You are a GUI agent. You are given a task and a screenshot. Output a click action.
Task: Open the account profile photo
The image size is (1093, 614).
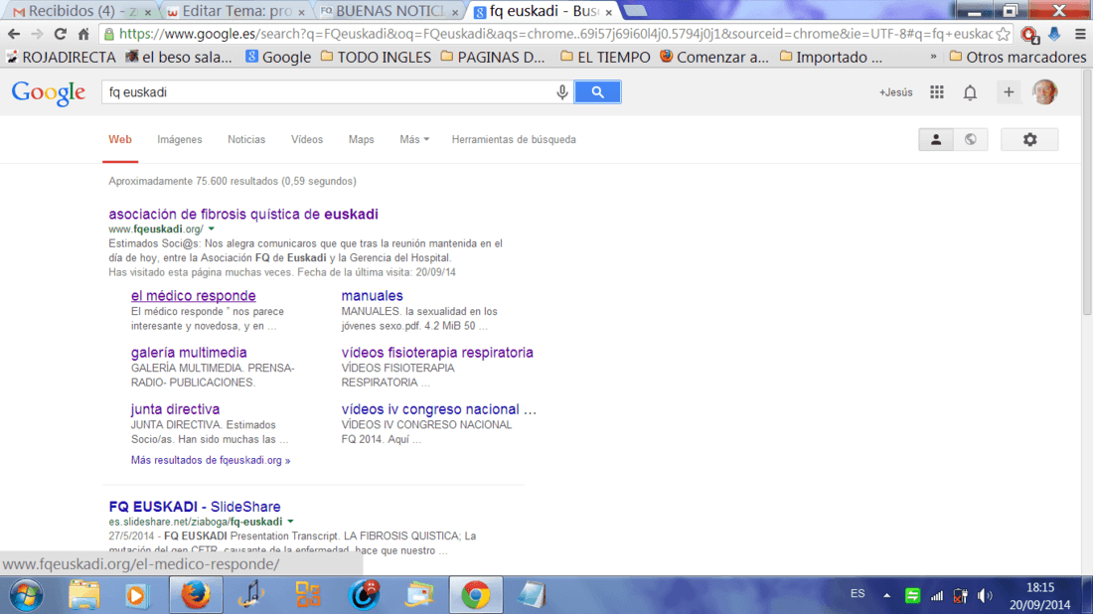click(x=1044, y=92)
